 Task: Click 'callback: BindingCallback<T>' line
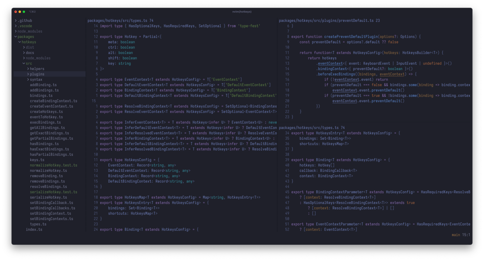328,171
